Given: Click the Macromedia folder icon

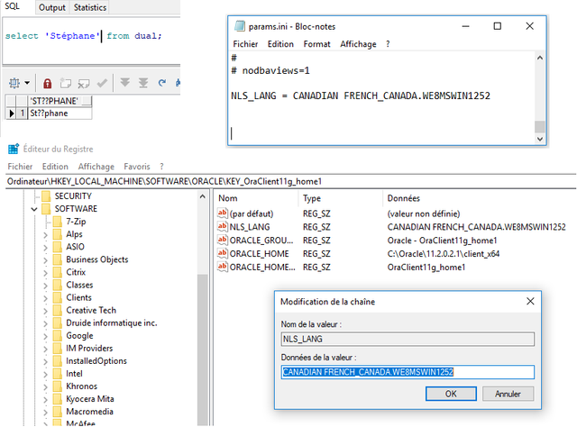Looking at the screenshot, I should 58,412.
